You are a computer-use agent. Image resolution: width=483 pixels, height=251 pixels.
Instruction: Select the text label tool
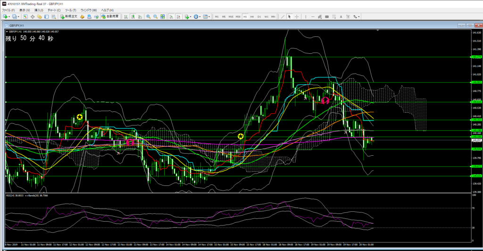click(x=348, y=17)
